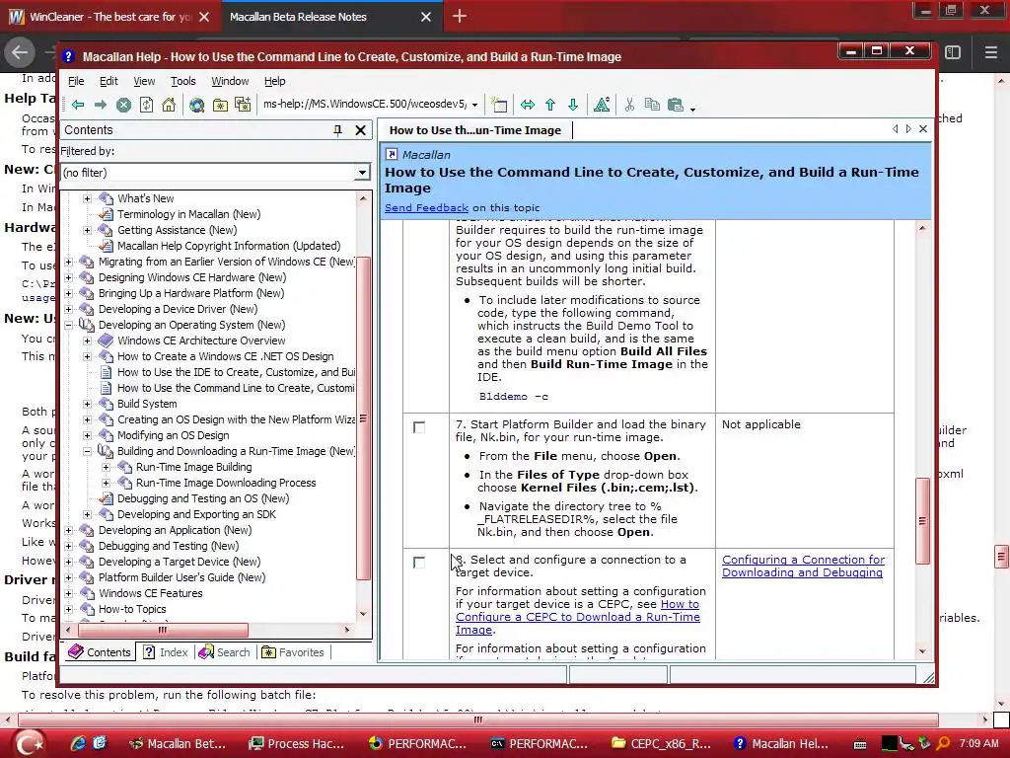Image resolution: width=1010 pixels, height=758 pixels.
Task: Refresh the current help topic
Action: pos(146,105)
